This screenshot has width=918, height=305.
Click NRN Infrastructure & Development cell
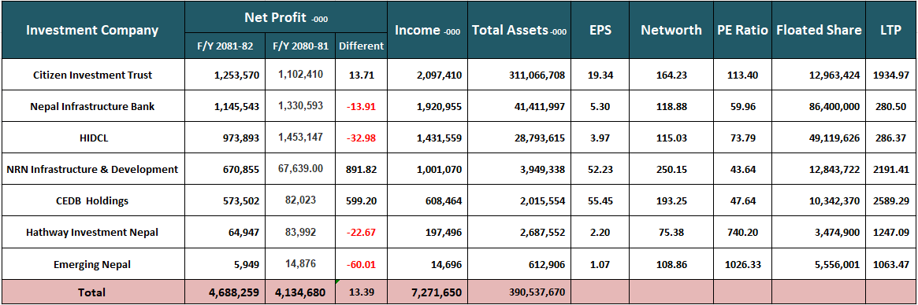click(92, 170)
